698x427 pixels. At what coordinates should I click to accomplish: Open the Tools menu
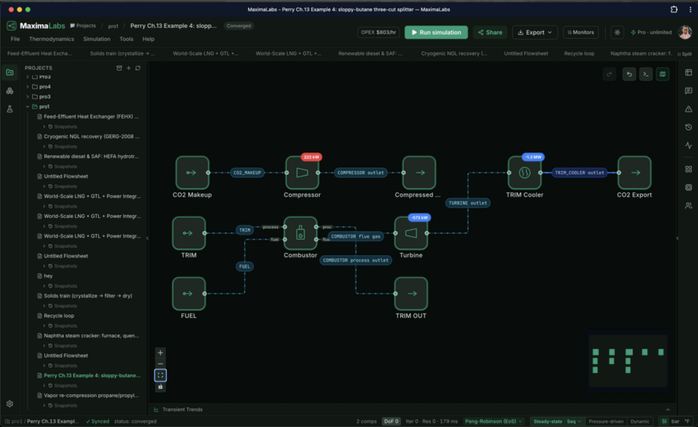(126, 39)
